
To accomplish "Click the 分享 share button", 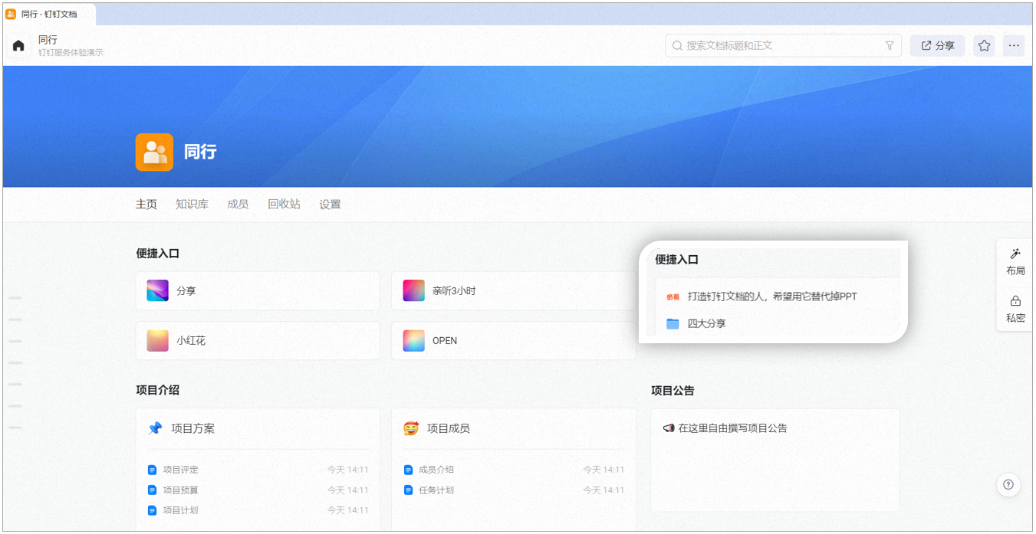I will (937, 46).
